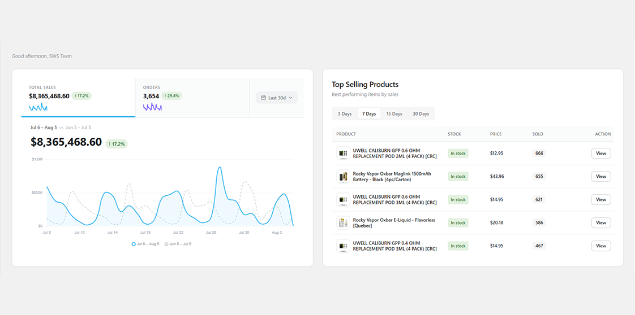Screen dimensions: 635x315
Task: Select the Total Sales metric tab
Action: (x=78, y=98)
